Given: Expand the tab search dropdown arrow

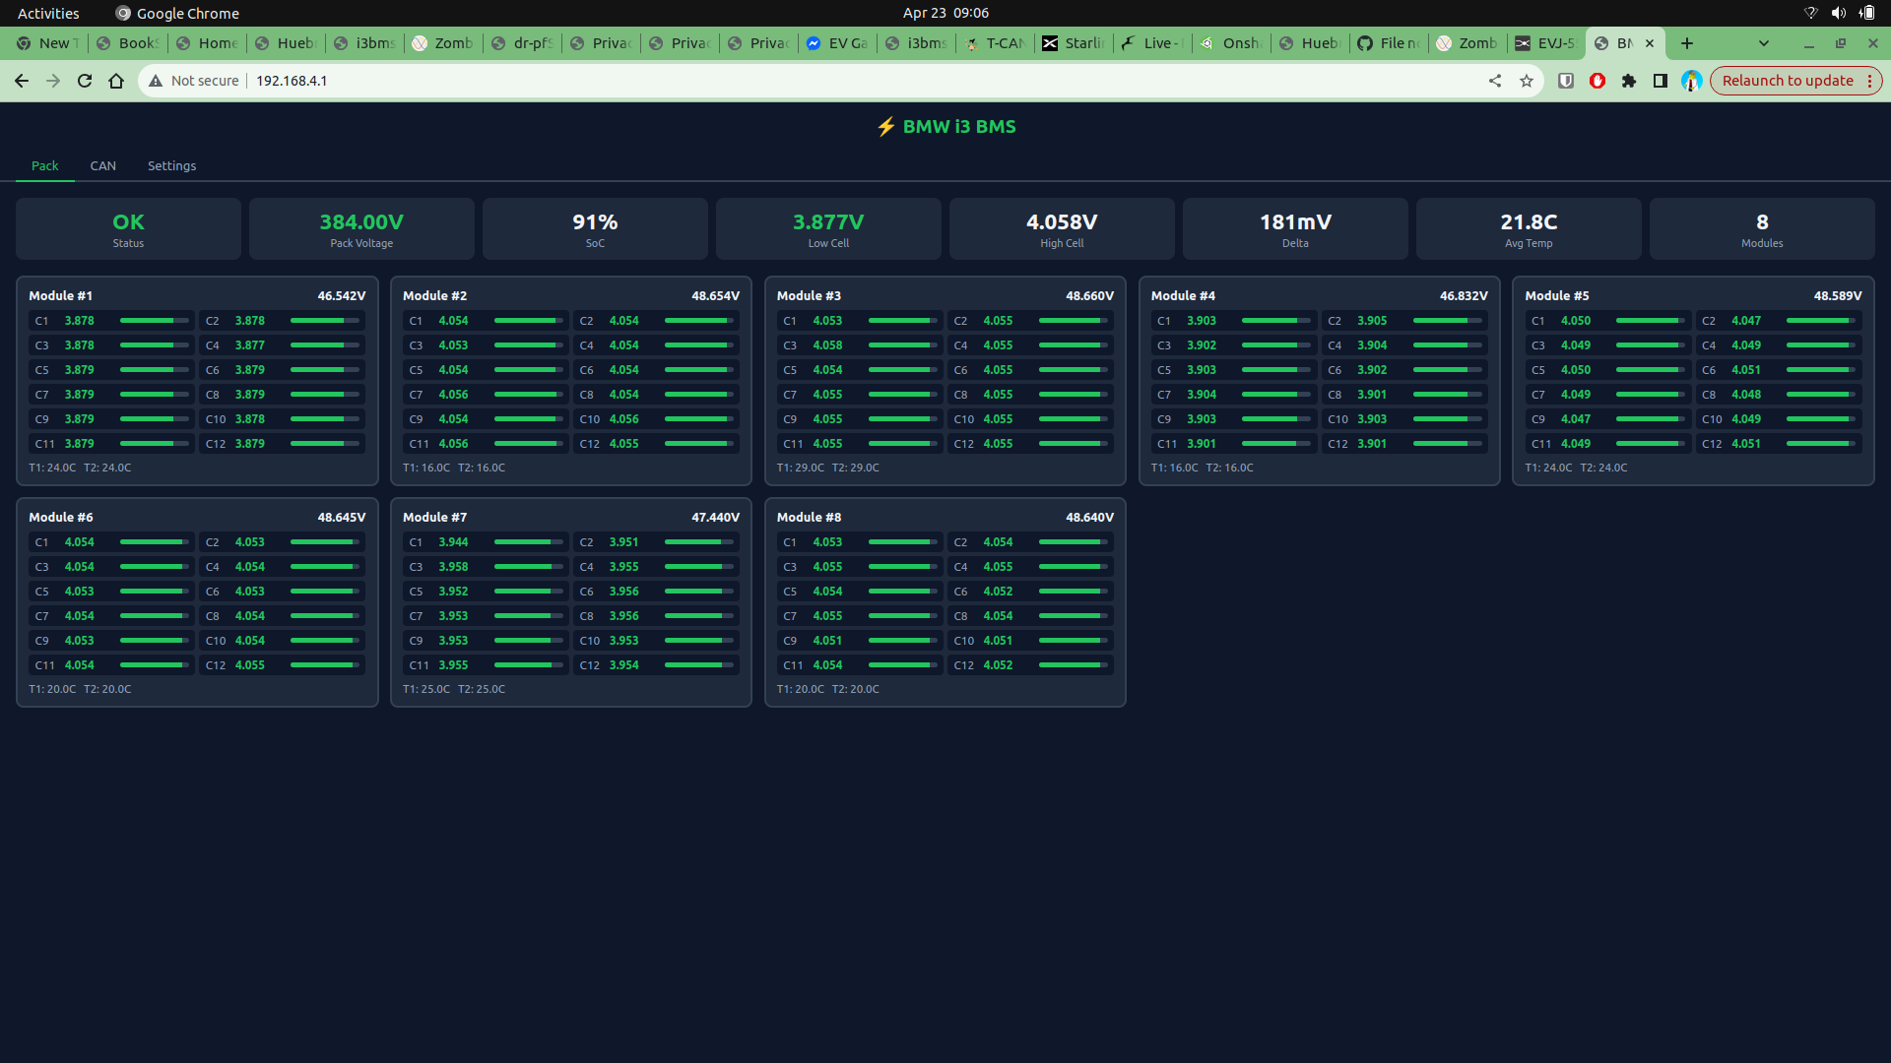Looking at the screenshot, I should point(1764,43).
